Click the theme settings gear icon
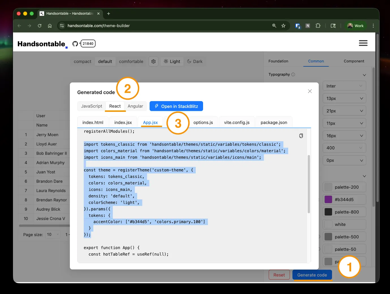 point(153,61)
